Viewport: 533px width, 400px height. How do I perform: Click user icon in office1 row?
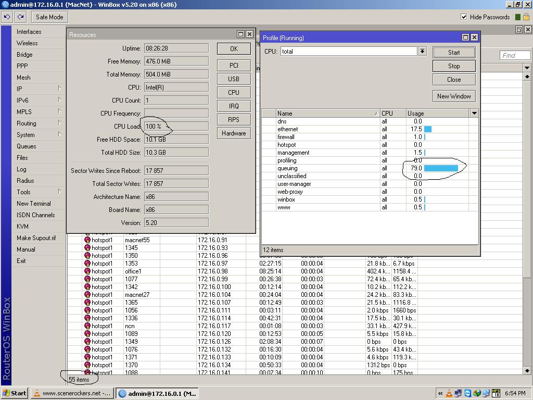pyautogui.click(x=87, y=271)
